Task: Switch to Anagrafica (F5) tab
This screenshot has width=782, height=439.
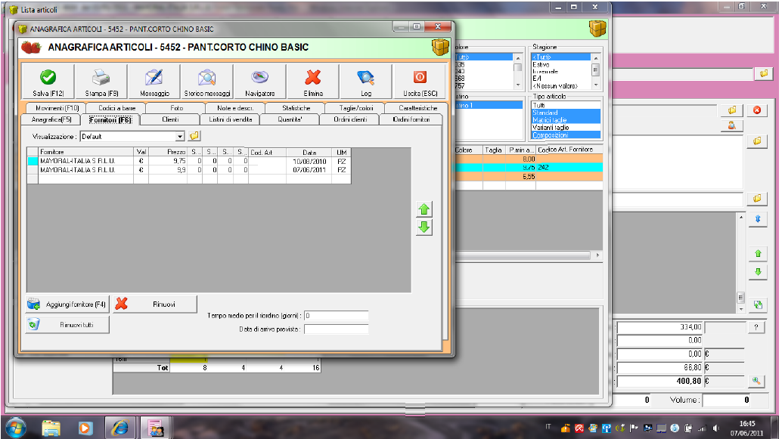Action: tap(51, 119)
